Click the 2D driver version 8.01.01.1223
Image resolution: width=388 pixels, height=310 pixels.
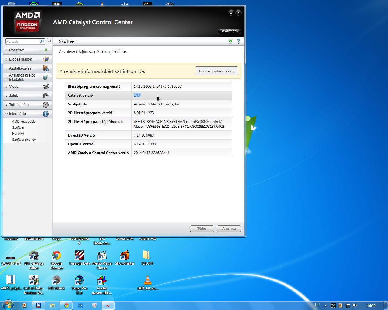(144, 113)
